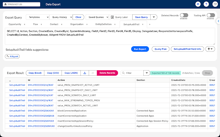Image resolution: width=220 pixels, height=137 pixels.
Task: Switch to the Contact tab
Action: pos(54,24)
